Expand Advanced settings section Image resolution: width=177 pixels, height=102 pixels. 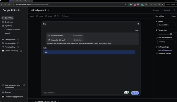click(164, 54)
